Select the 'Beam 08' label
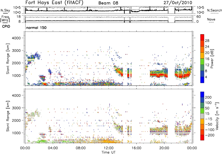222x154 pixels. tap(108, 3)
